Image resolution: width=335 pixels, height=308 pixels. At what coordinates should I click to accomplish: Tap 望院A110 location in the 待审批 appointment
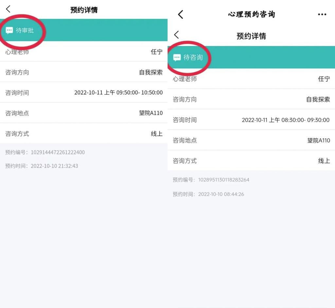tap(151, 113)
